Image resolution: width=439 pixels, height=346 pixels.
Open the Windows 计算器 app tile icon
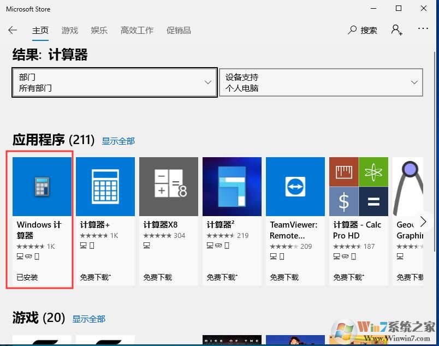point(41,186)
